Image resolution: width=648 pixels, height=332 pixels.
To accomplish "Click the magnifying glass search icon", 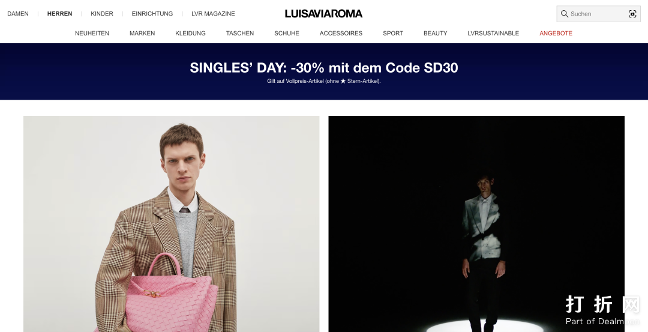I will click(564, 14).
